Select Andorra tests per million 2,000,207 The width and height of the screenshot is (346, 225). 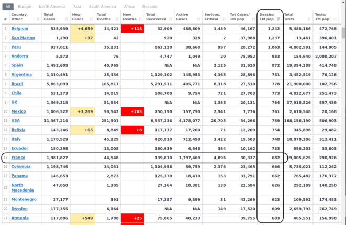coord(326,57)
